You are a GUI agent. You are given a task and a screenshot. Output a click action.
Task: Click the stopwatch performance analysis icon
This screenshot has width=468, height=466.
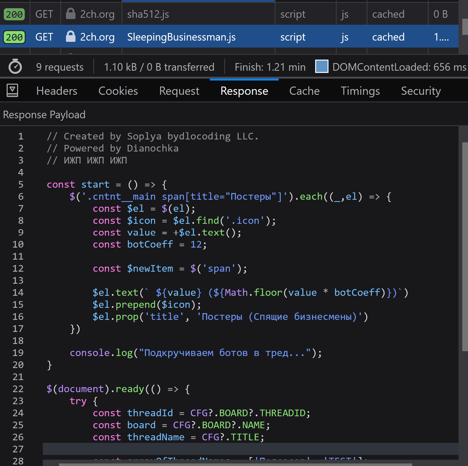(15, 67)
